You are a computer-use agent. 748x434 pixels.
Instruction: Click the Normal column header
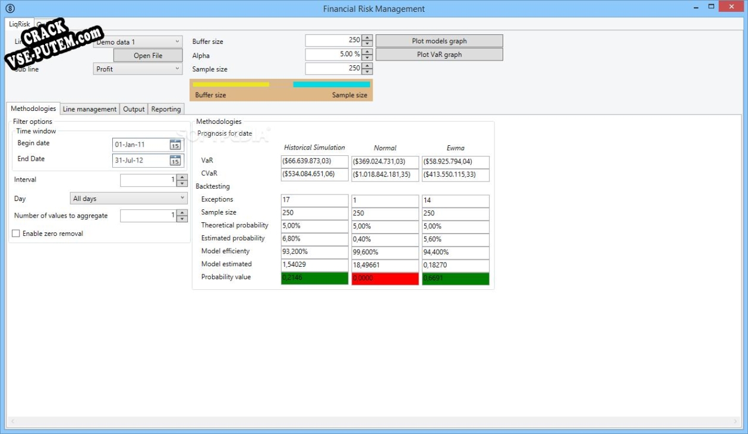pos(385,148)
